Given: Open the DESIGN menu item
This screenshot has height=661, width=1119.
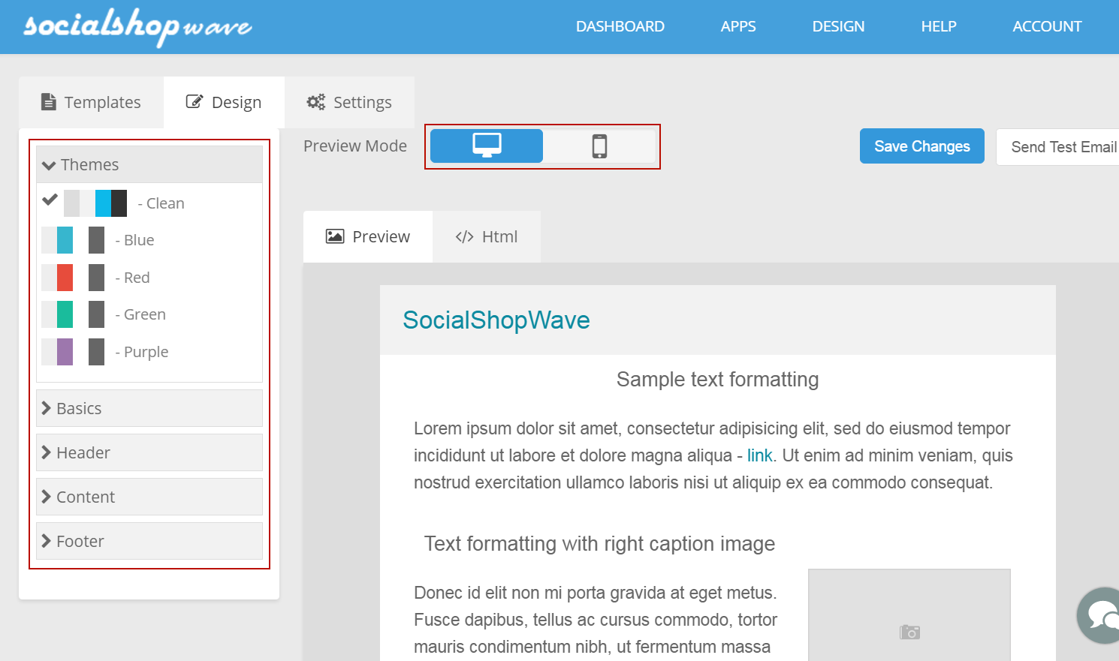Looking at the screenshot, I should coord(838,26).
